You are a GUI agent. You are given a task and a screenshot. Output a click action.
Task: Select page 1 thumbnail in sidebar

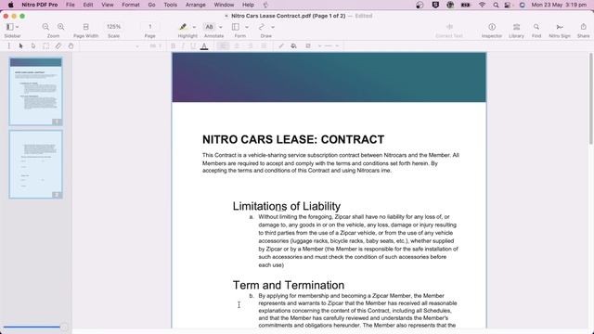(x=35, y=91)
